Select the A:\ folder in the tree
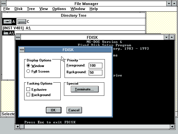178x134 pixels. 9,33
